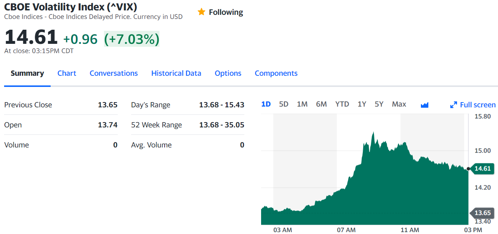Show the 1Y chart range
Screen dimensions: 498x234
[x=362, y=104]
